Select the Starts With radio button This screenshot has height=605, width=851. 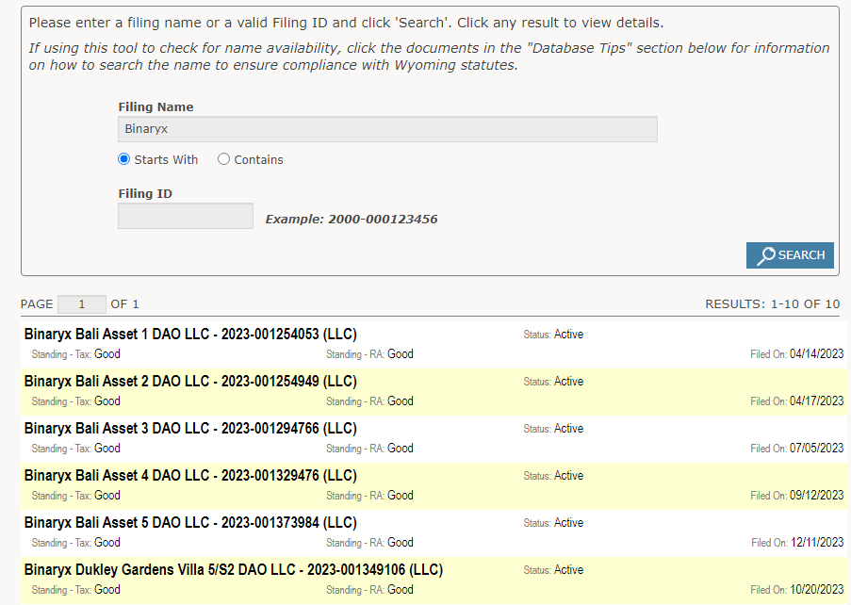[123, 159]
